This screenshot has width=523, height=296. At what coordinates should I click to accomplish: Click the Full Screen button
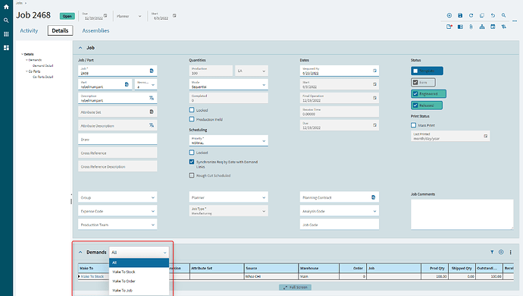click(x=295, y=288)
